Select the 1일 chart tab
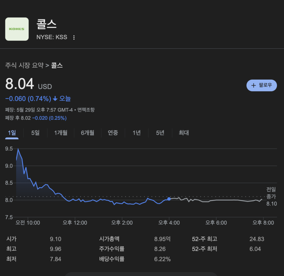 [x=12, y=133]
